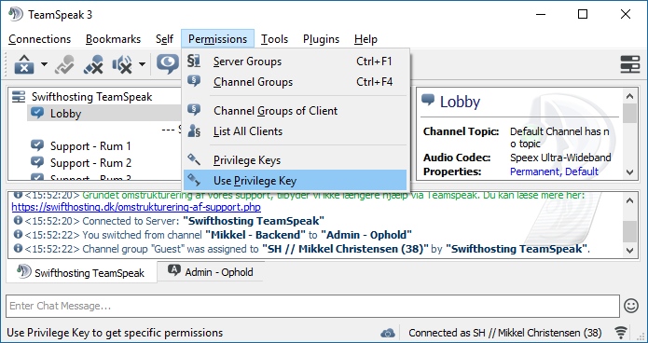The width and height of the screenshot is (648, 343).
Task: Click the cloud sync status icon
Action: coord(388,333)
